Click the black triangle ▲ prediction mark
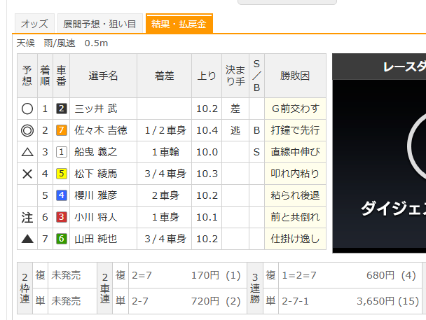Screen dimensions: 426x320 (x=27, y=239)
